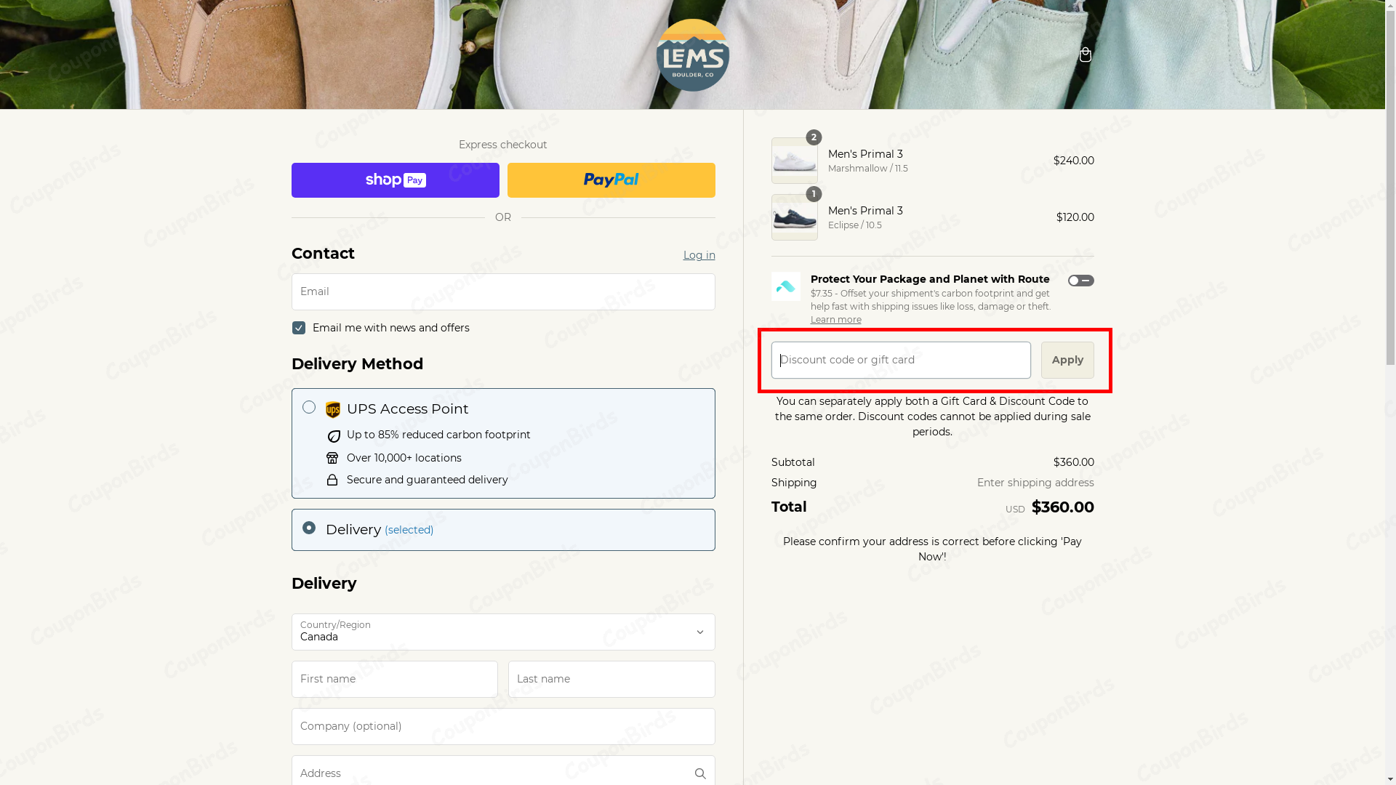Focus the Discount code or gift card field
Image resolution: width=1396 pixels, height=785 pixels.
(900, 360)
